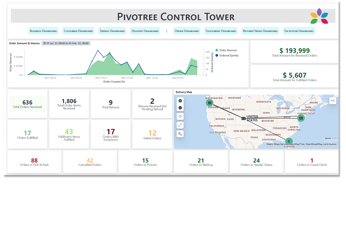Click the date range filter badge

(x=66, y=43)
